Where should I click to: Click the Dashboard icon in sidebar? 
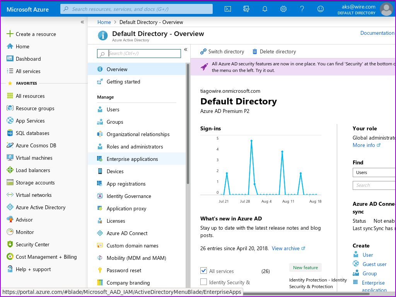coord(10,59)
